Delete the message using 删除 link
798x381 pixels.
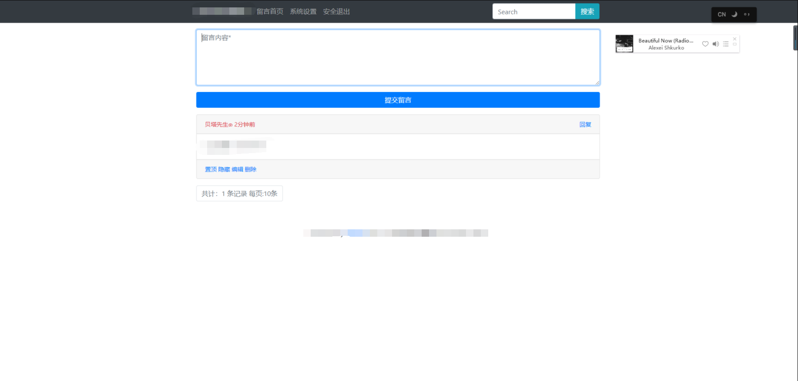click(251, 169)
